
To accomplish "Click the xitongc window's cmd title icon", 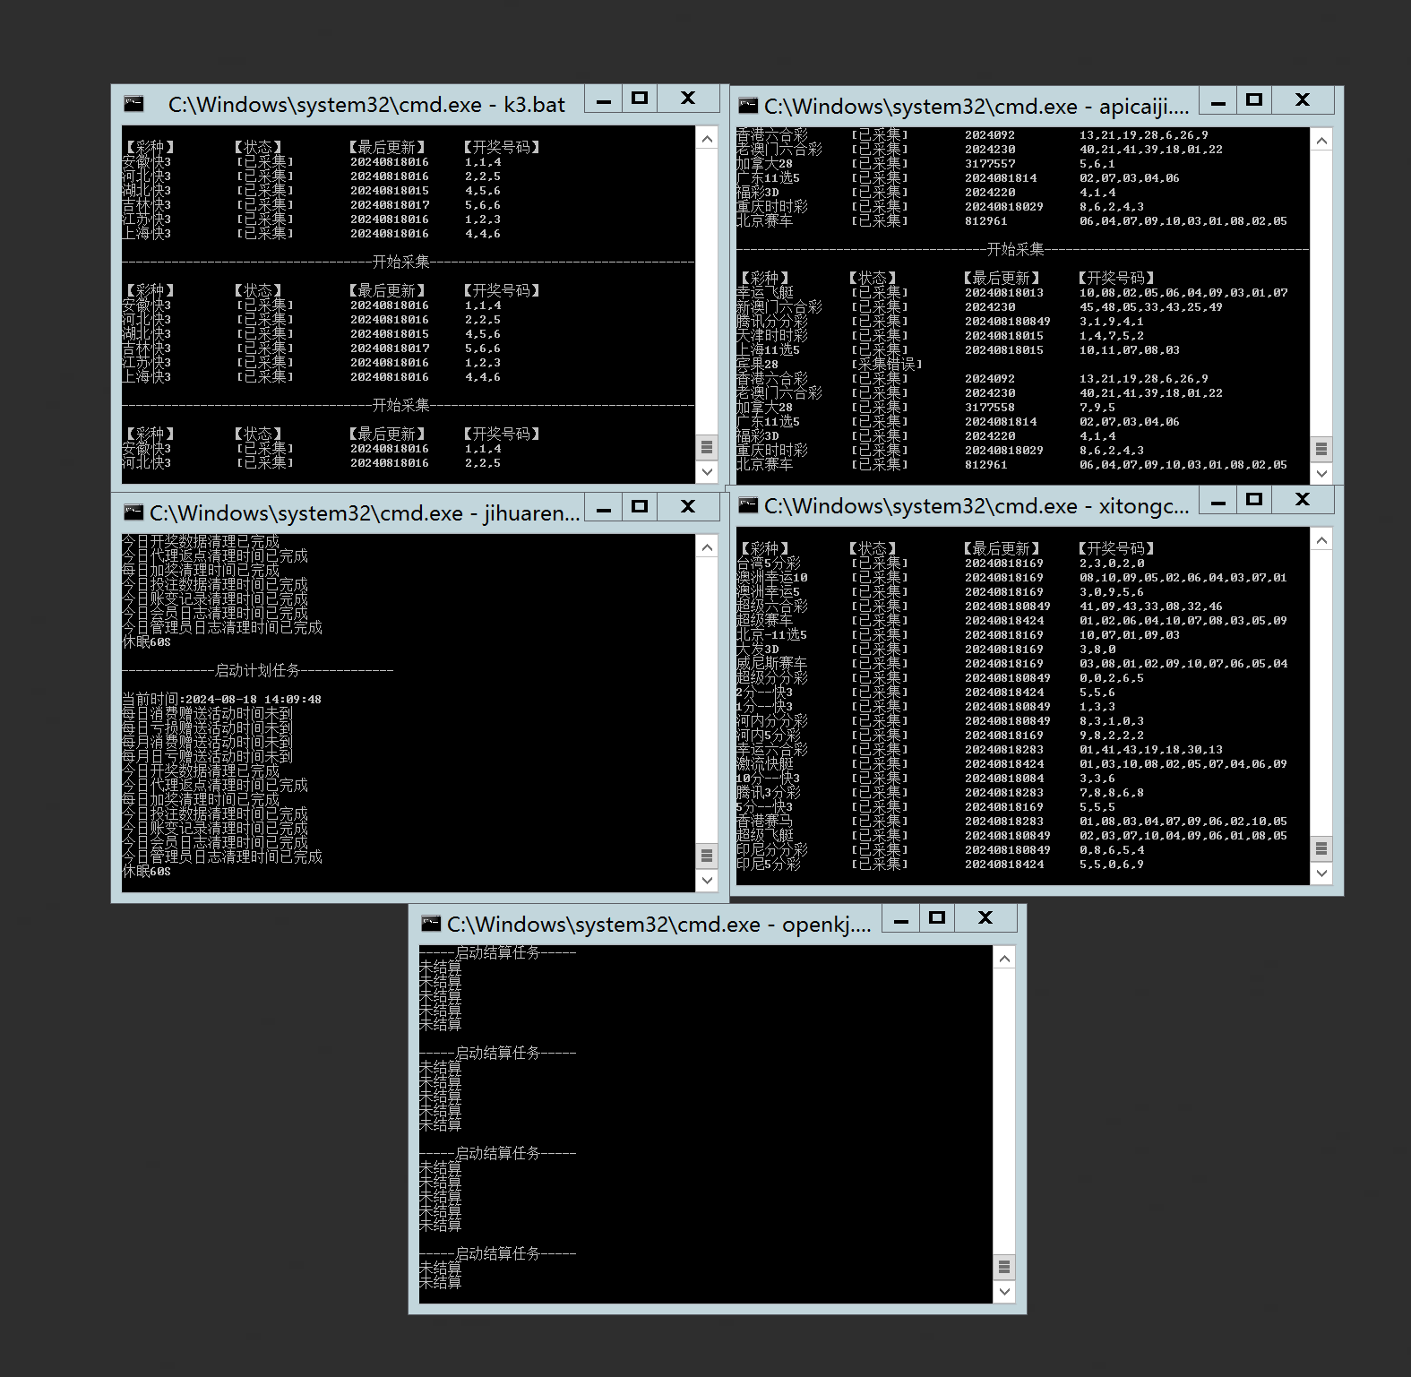I will point(747,506).
